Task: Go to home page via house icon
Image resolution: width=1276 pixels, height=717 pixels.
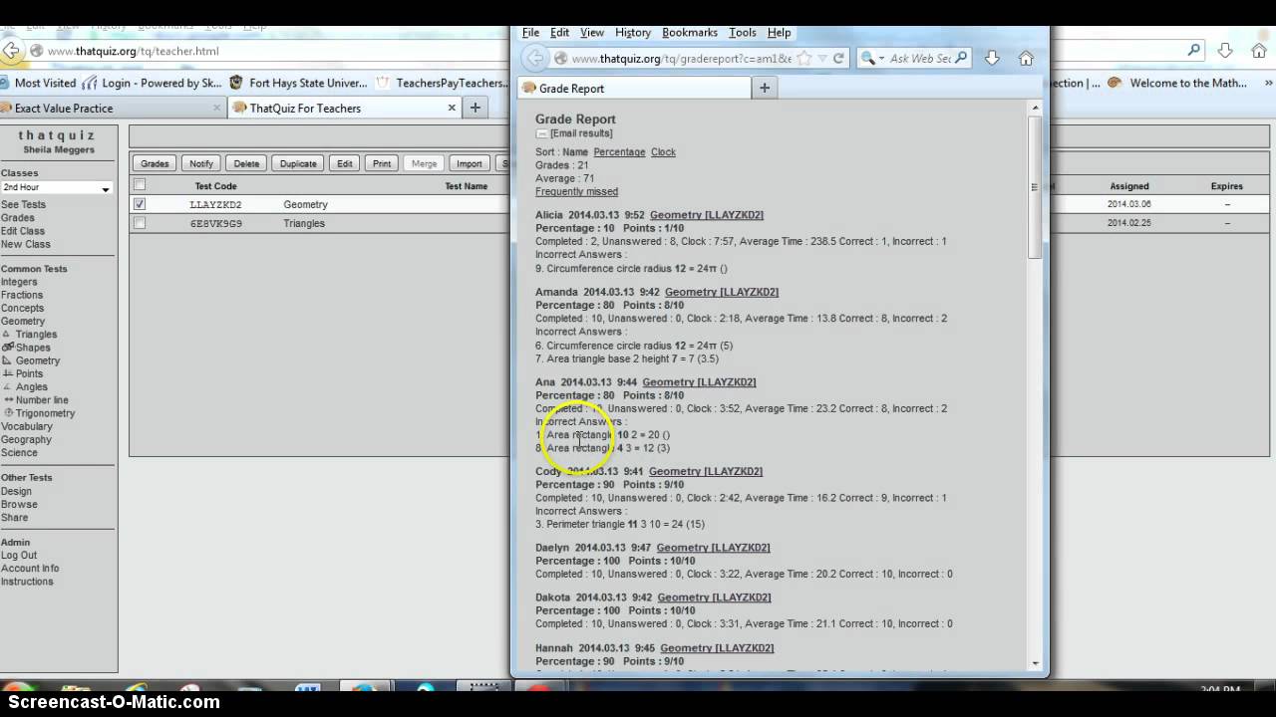Action: click(x=1026, y=59)
